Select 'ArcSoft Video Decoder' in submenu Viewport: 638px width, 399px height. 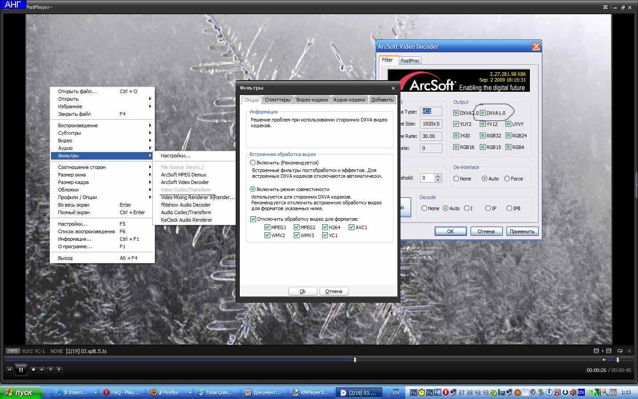coord(195,182)
